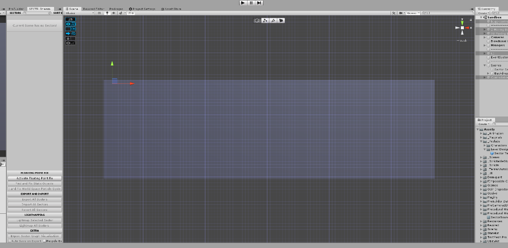Start Play mode with the Play button
The height and width of the screenshot is (248, 508).
click(243, 3)
